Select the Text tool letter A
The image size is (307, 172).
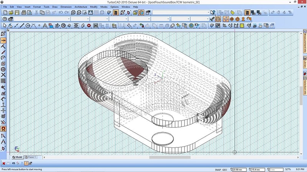click(45, 26)
